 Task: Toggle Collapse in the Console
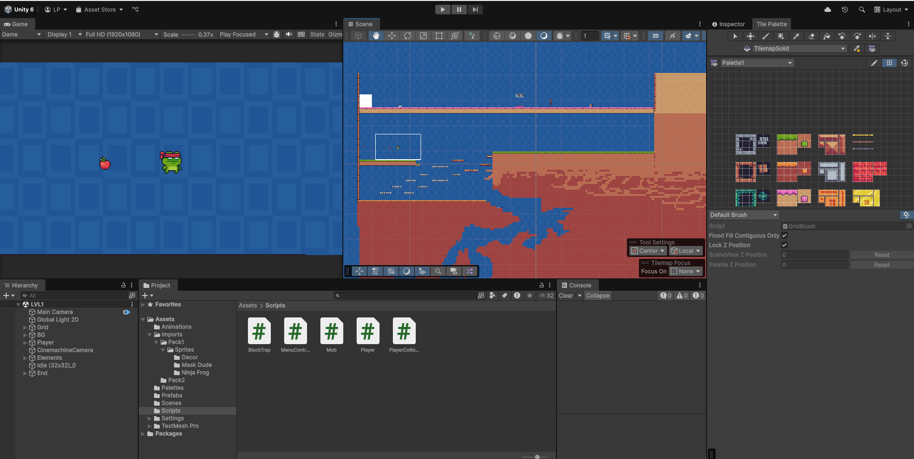click(x=597, y=296)
